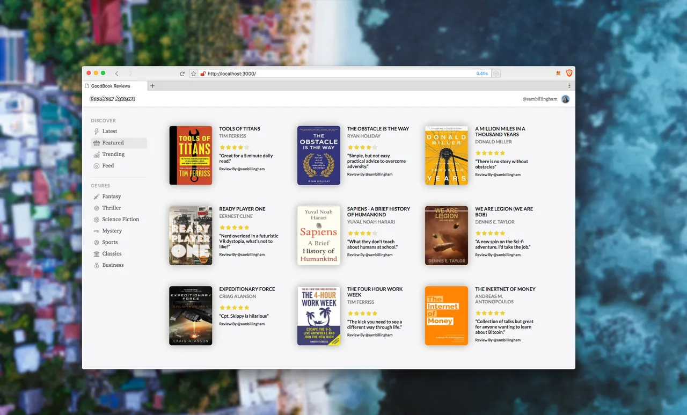Screen dimensions: 687x415
Task: Focus the localhost:3000 address bar
Action: click(346, 74)
